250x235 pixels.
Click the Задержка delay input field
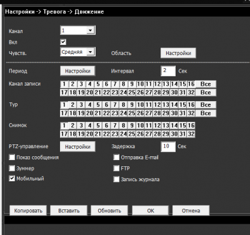coord(168,146)
